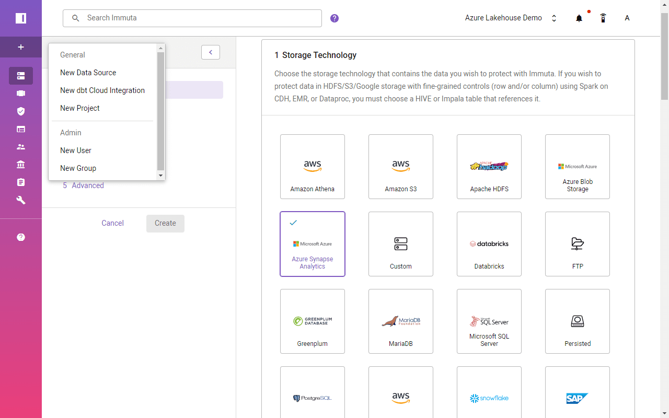Select New Group menu entry

click(x=102, y=168)
